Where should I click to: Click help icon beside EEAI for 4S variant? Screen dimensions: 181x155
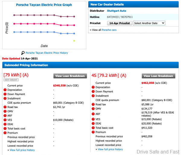pyautogui.click(x=93, y=123)
